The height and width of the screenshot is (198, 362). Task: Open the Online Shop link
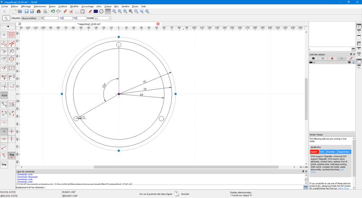[x=343, y=189]
